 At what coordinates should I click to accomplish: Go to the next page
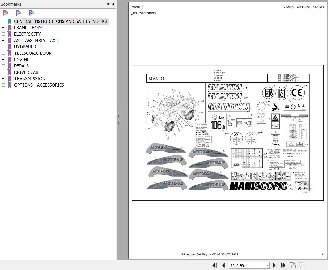(274, 265)
